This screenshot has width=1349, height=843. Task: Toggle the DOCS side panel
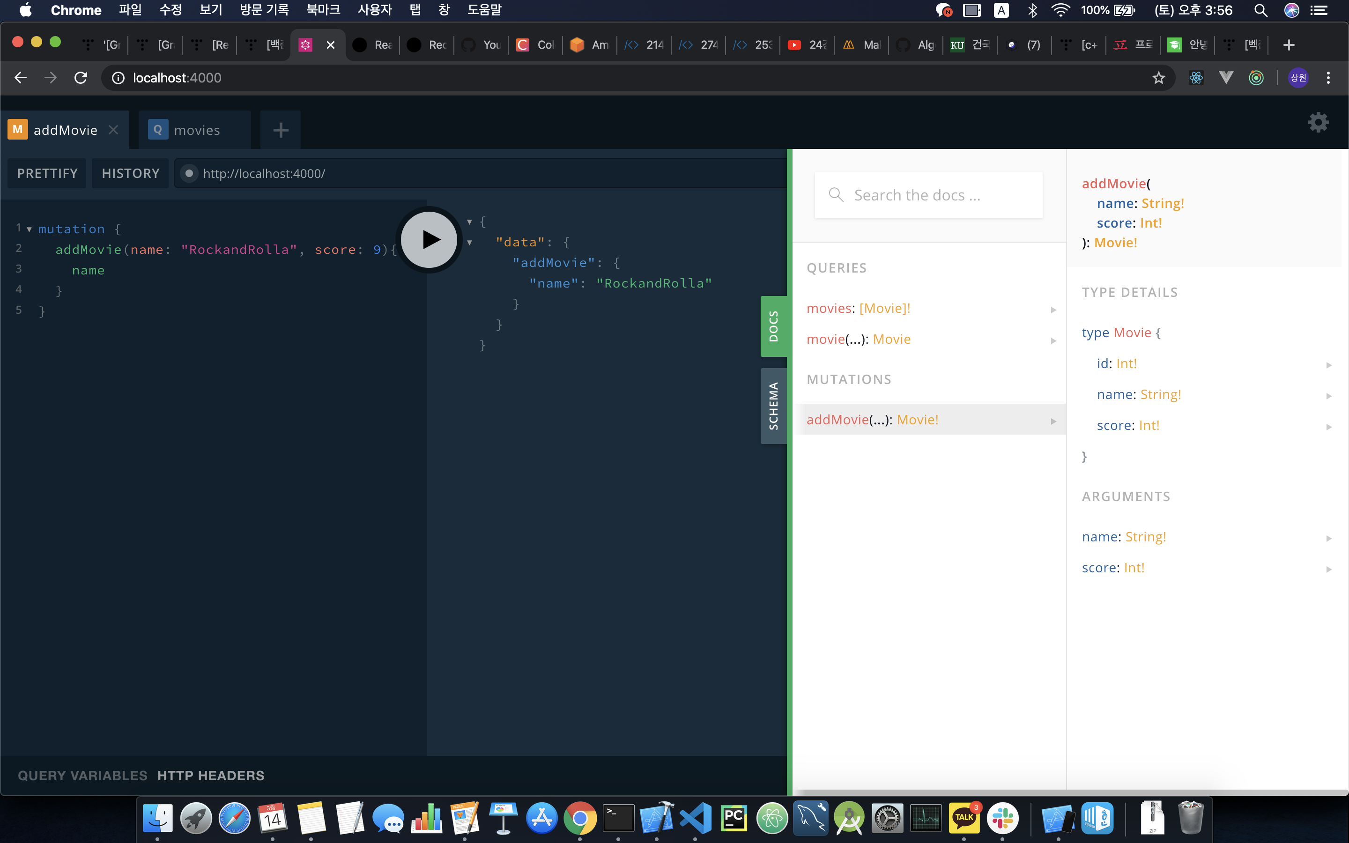(x=773, y=326)
